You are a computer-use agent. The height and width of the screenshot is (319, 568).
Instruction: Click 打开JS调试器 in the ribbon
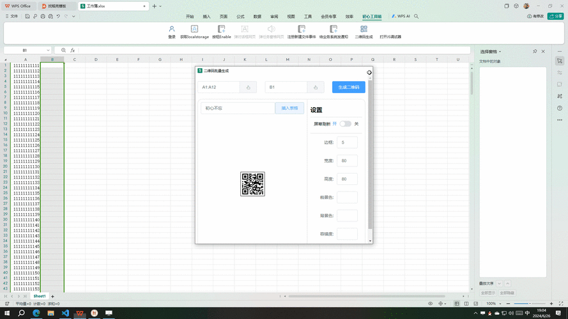(x=390, y=36)
